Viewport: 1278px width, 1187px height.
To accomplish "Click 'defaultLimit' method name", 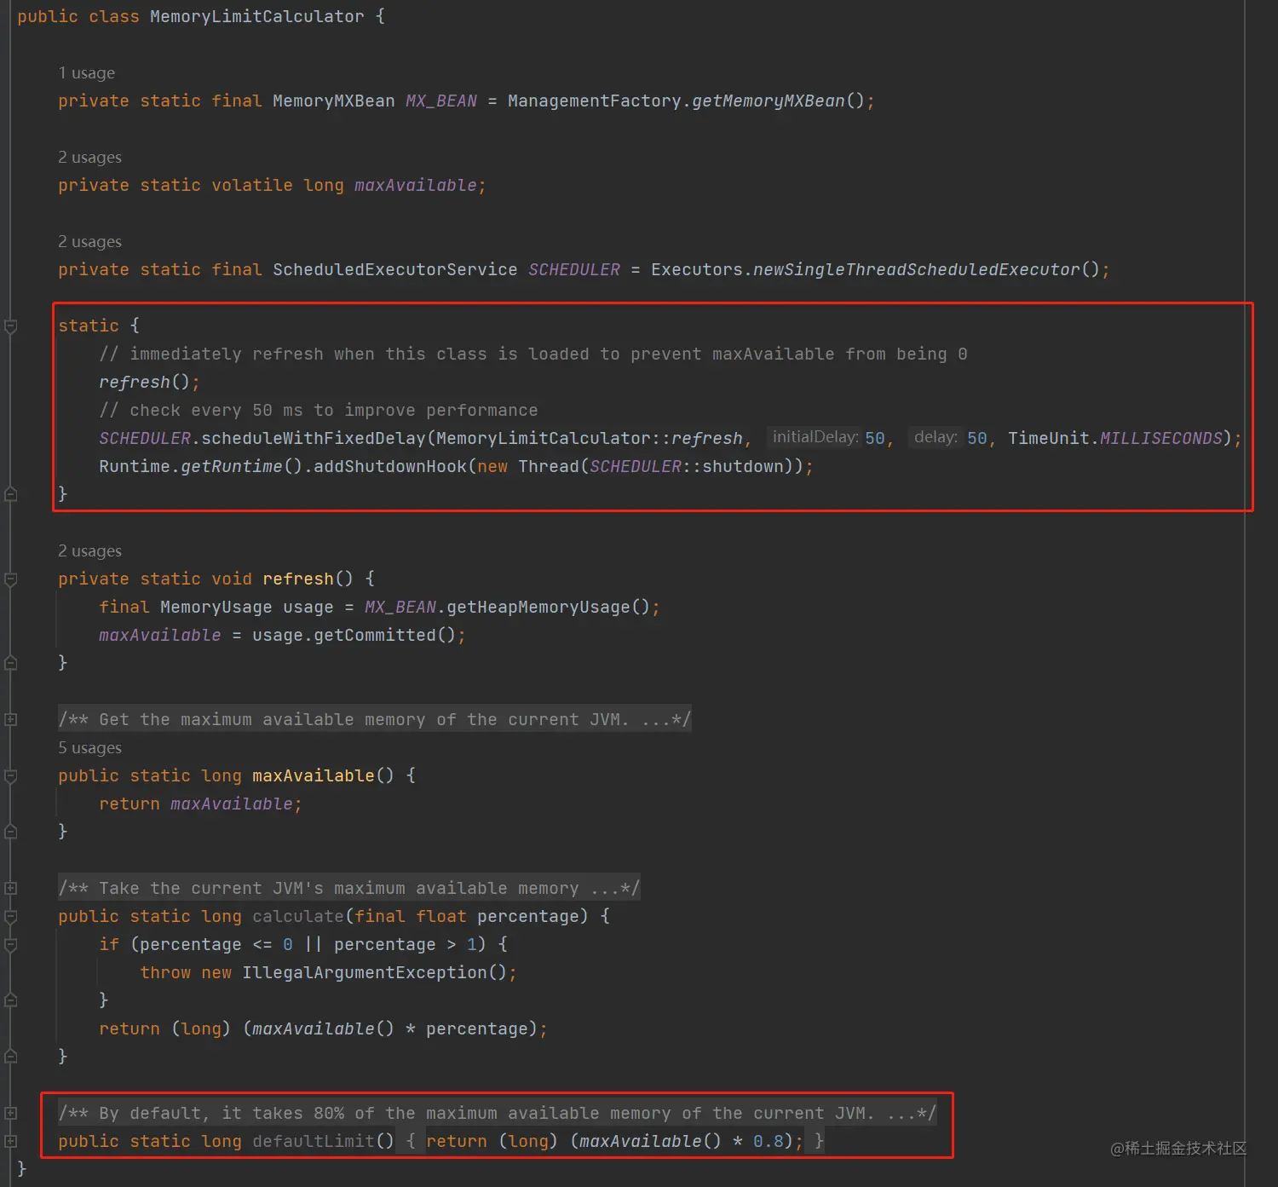I will [x=314, y=1142].
